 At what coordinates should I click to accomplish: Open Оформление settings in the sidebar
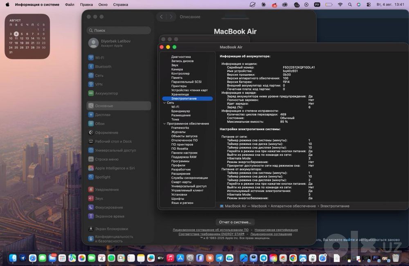click(x=103, y=132)
